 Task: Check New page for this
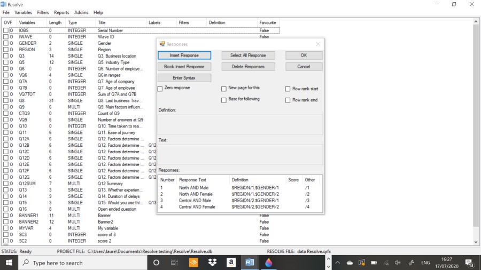pos(224,89)
